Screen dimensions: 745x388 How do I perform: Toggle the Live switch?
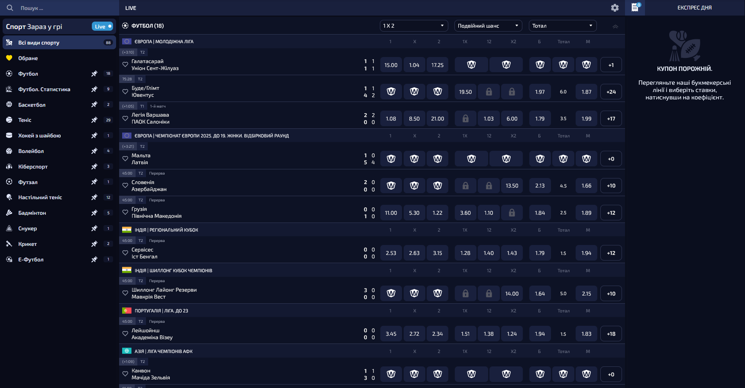103,26
